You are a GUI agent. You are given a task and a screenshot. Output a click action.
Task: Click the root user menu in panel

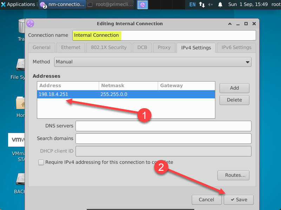coord(276,4)
